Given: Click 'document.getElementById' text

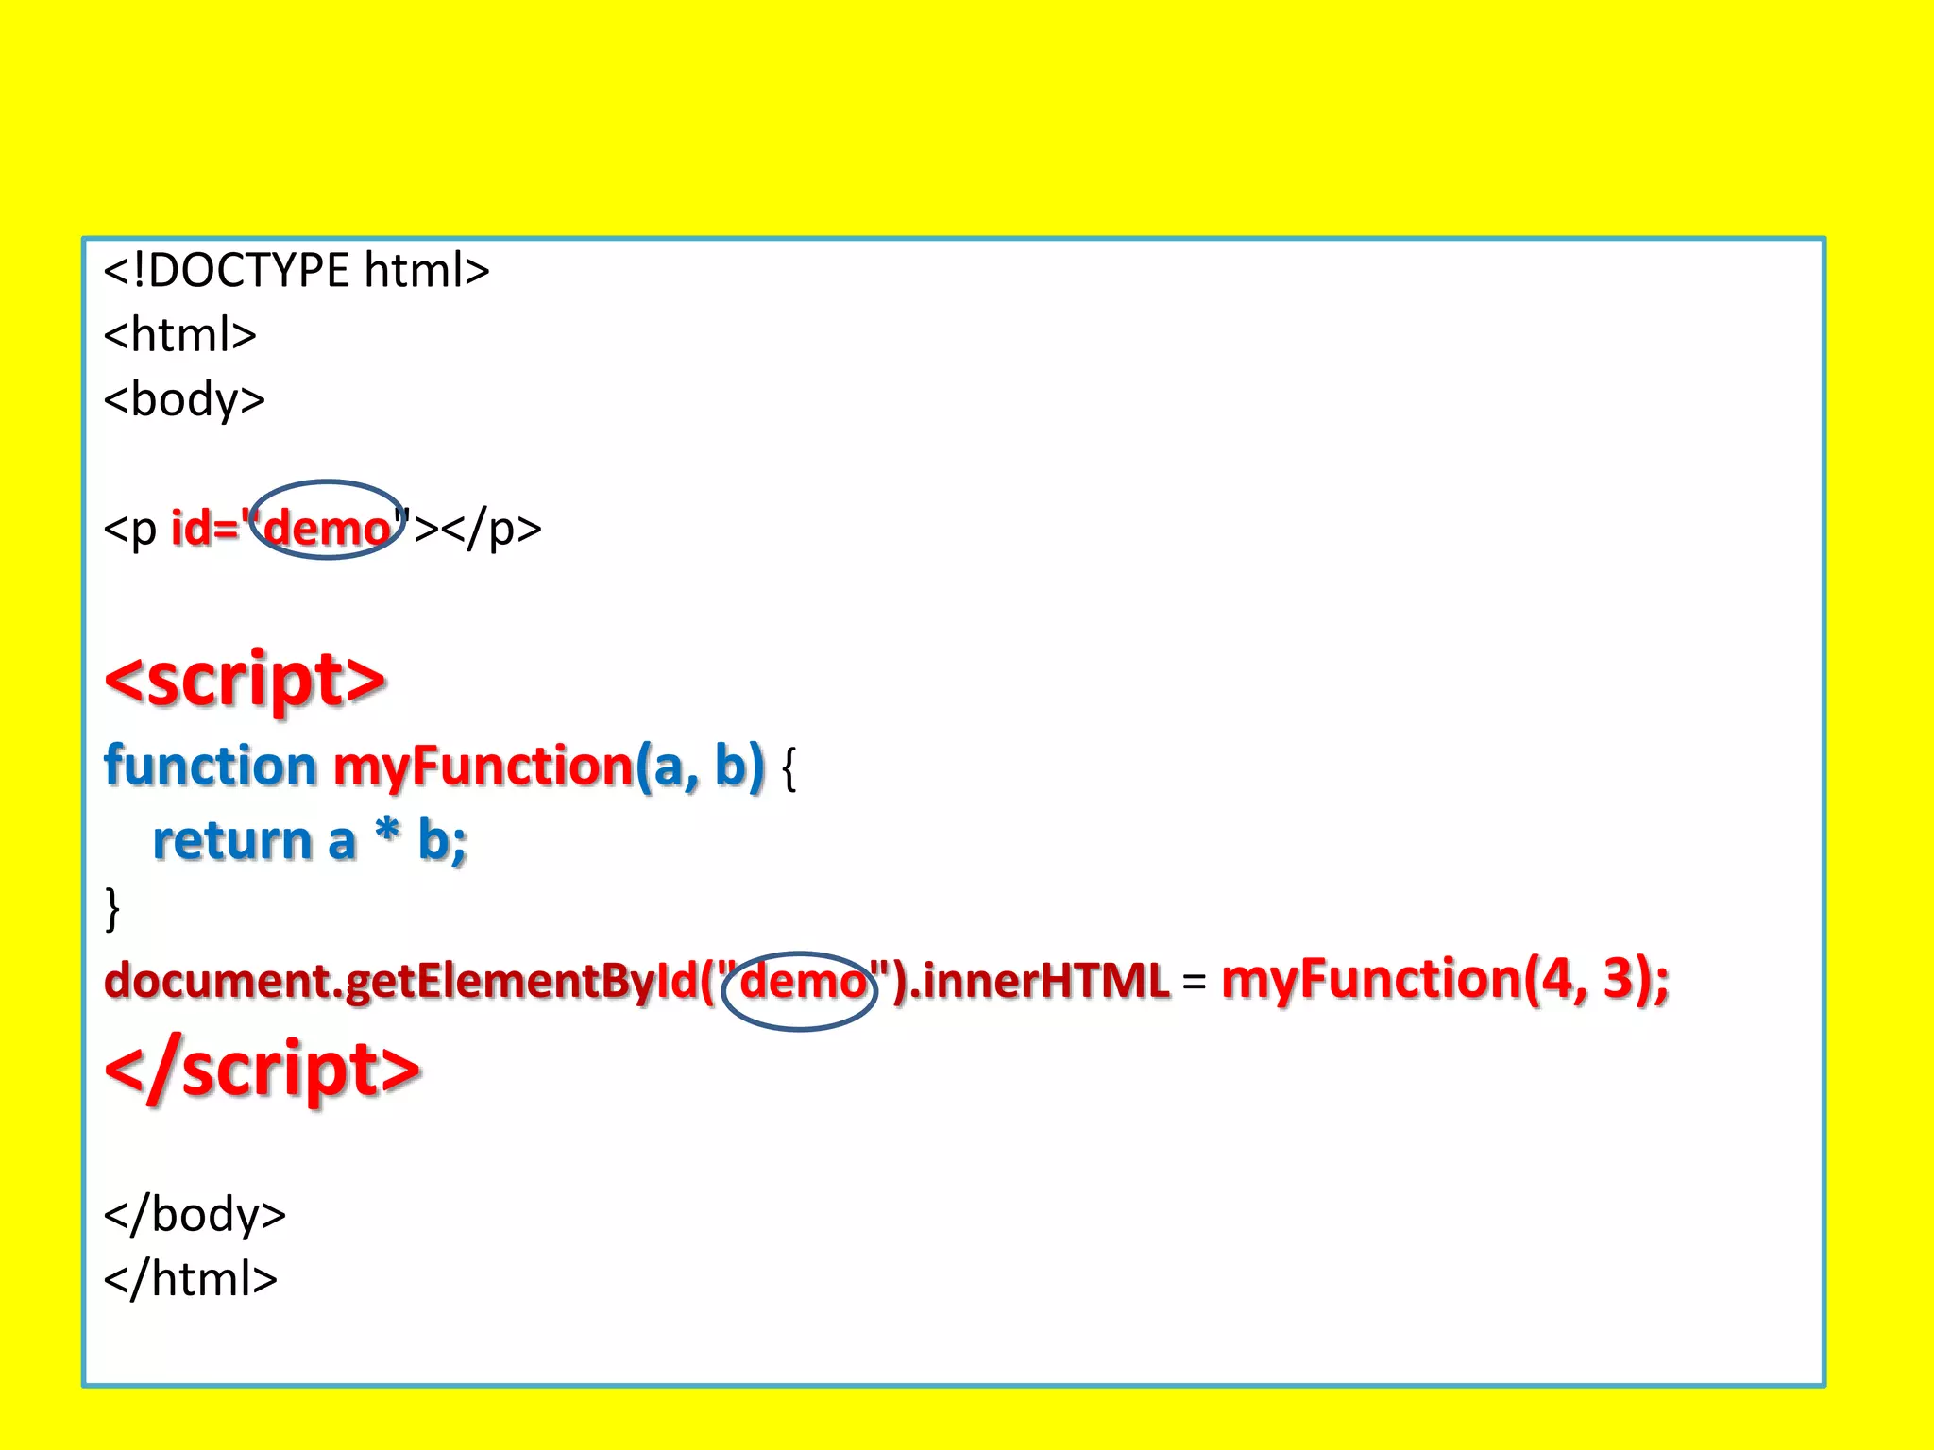Looking at the screenshot, I should coord(400,982).
